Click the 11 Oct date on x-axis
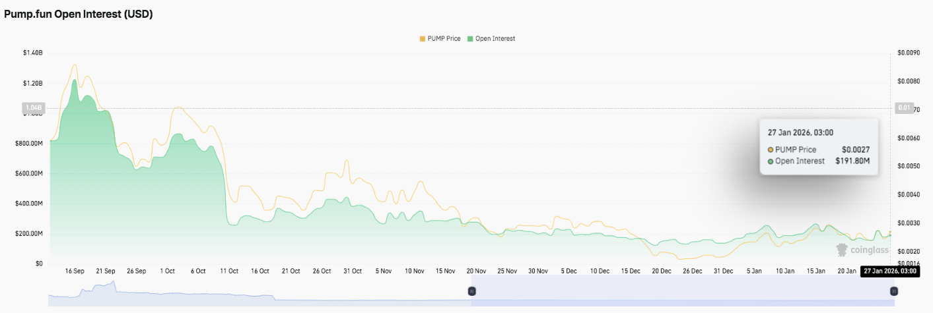Viewport: 933px width, 313px height. 229,271
